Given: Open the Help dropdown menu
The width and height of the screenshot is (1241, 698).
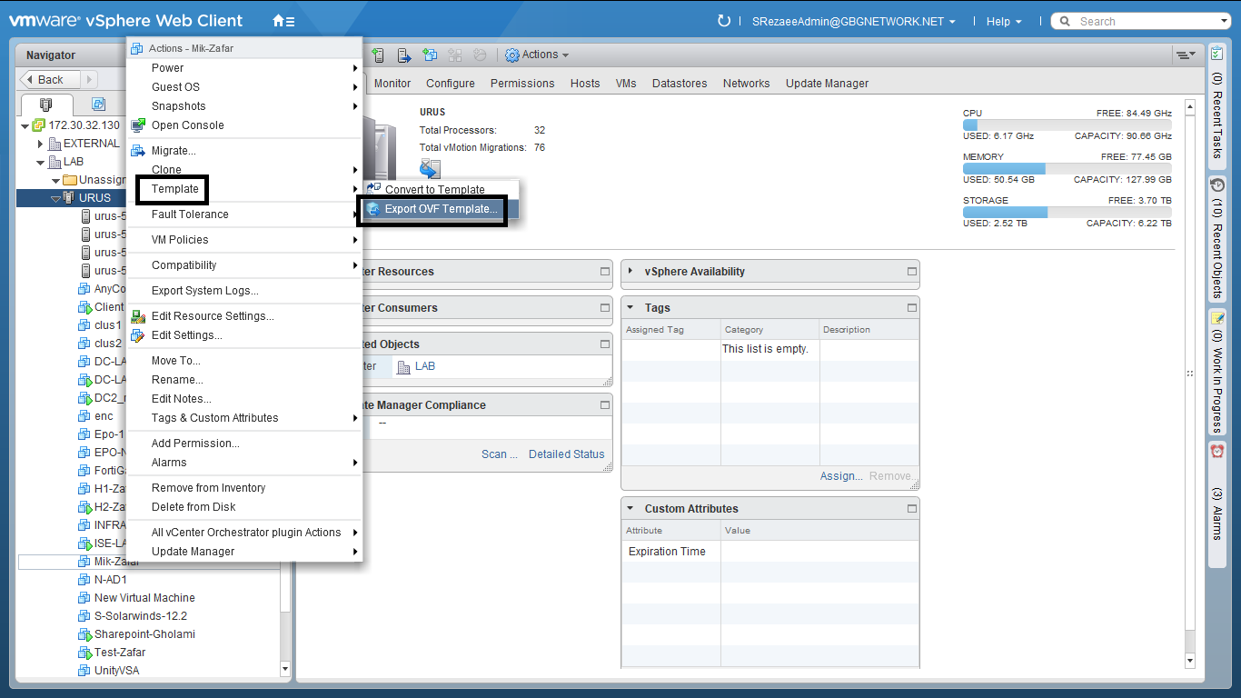Looking at the screenshot, I should tap(1004, 22).
